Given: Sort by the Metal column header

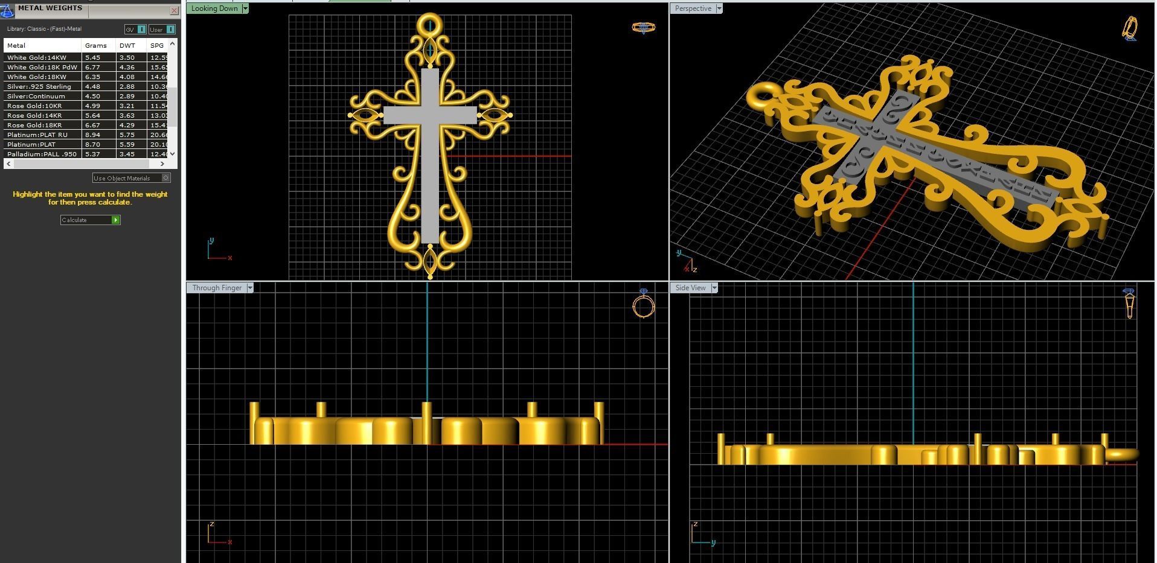Looking at the screenshot, I should point(42,45).
